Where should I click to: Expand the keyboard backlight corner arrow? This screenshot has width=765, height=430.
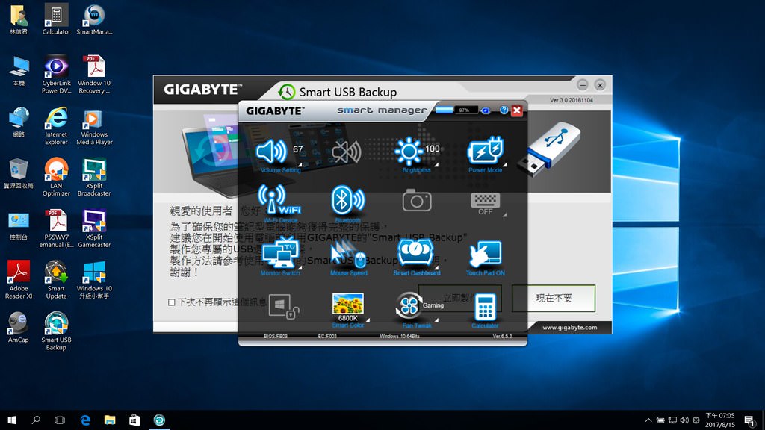(x=505, y=214)
